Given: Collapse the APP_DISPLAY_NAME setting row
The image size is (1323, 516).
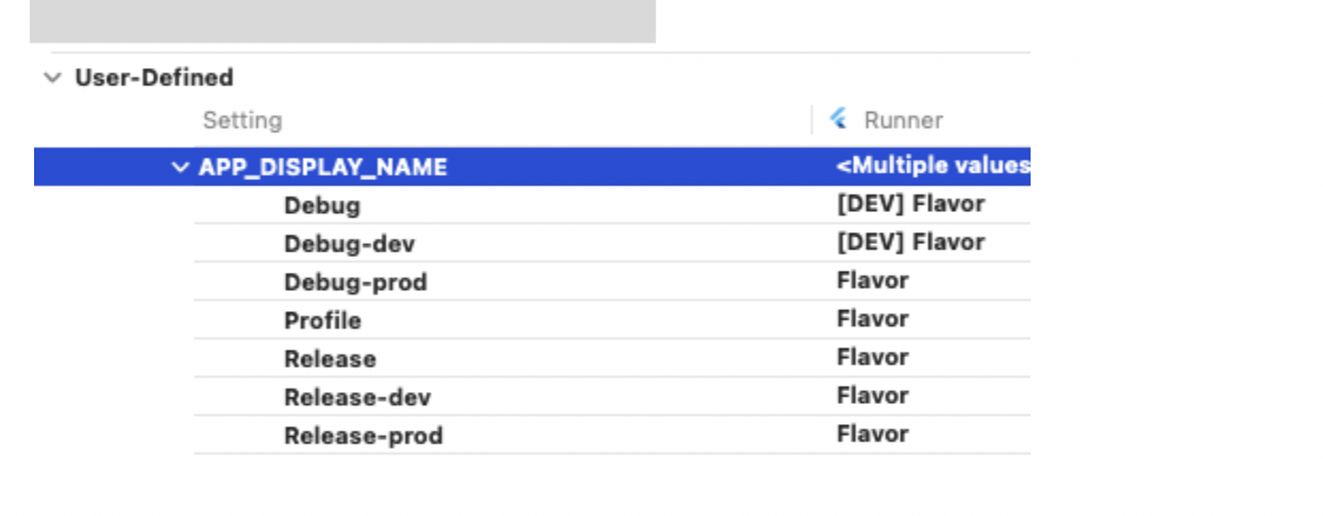Looking at the screenshot, I should 180,167.
